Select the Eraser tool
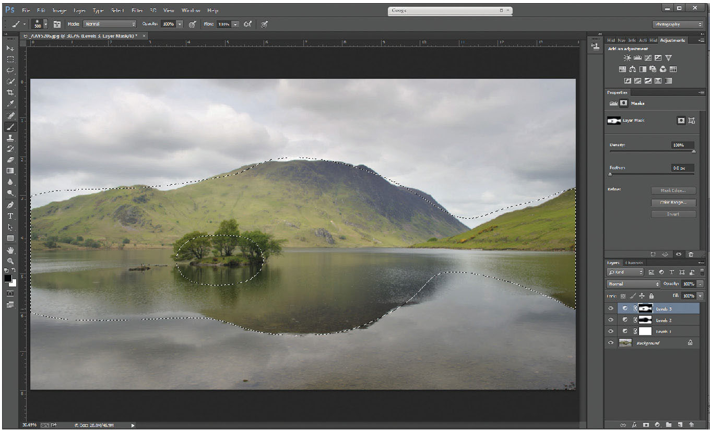 10,160
